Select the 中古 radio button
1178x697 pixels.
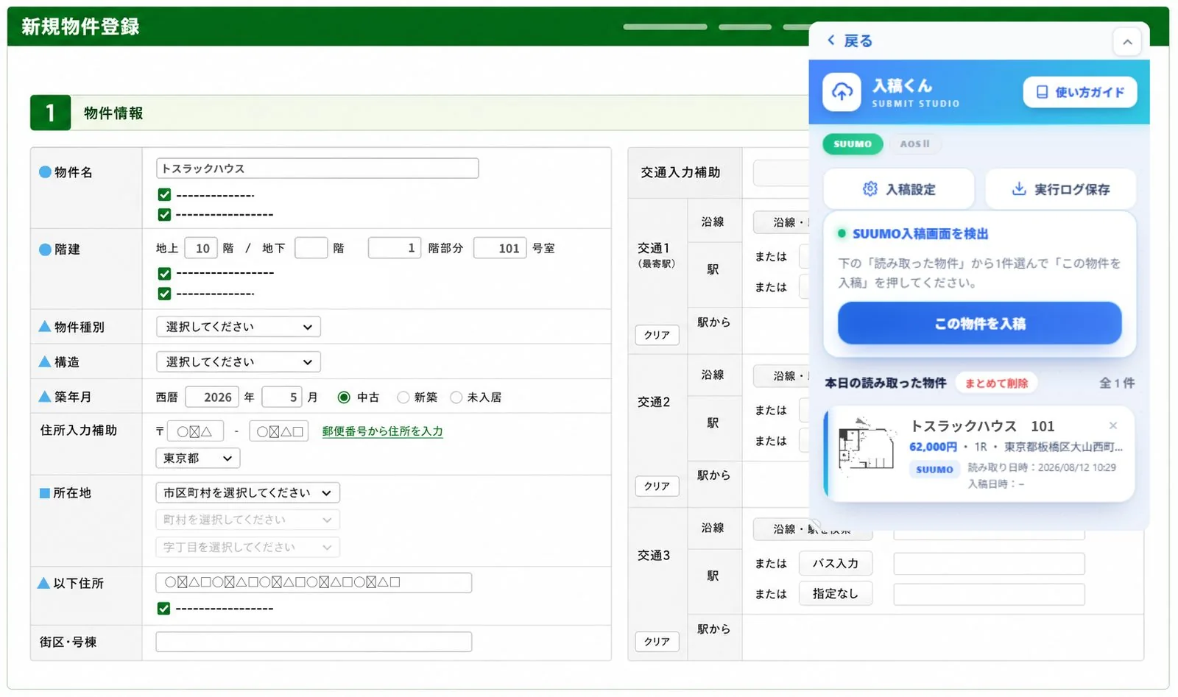click(x=344, y=397)
